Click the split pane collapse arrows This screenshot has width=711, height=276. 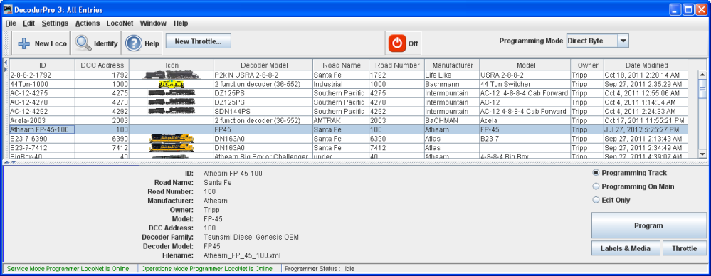point(10,161)
